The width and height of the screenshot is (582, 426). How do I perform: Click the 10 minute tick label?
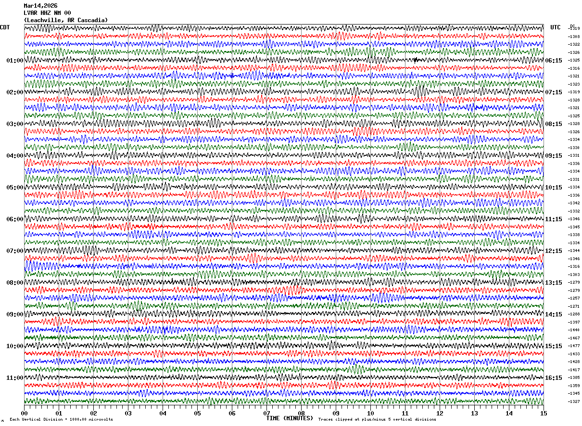[x=370, y=413]
